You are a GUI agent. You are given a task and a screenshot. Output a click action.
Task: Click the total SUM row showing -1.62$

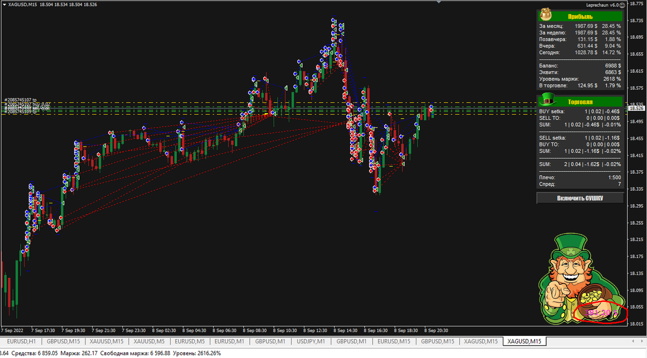[580, 164]
